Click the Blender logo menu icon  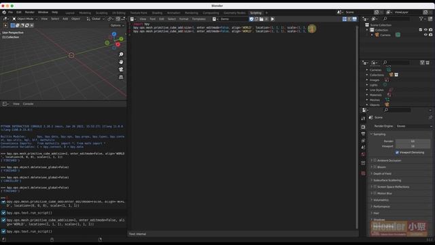4,12
